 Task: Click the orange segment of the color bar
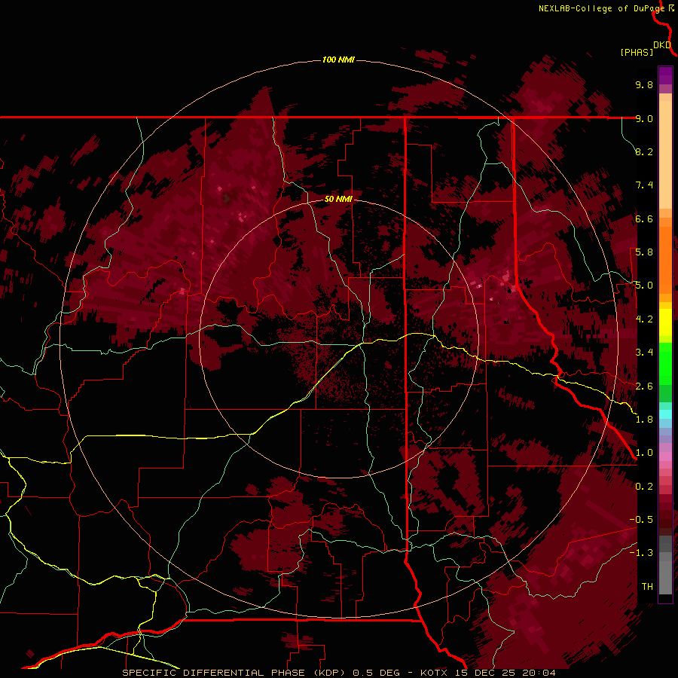pyautogui.click(x=665, y=259)
